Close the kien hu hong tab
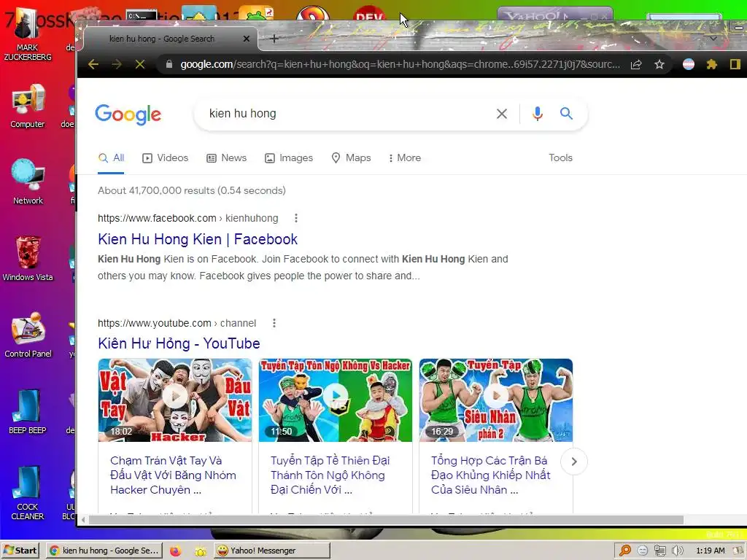 click(247, 39)
